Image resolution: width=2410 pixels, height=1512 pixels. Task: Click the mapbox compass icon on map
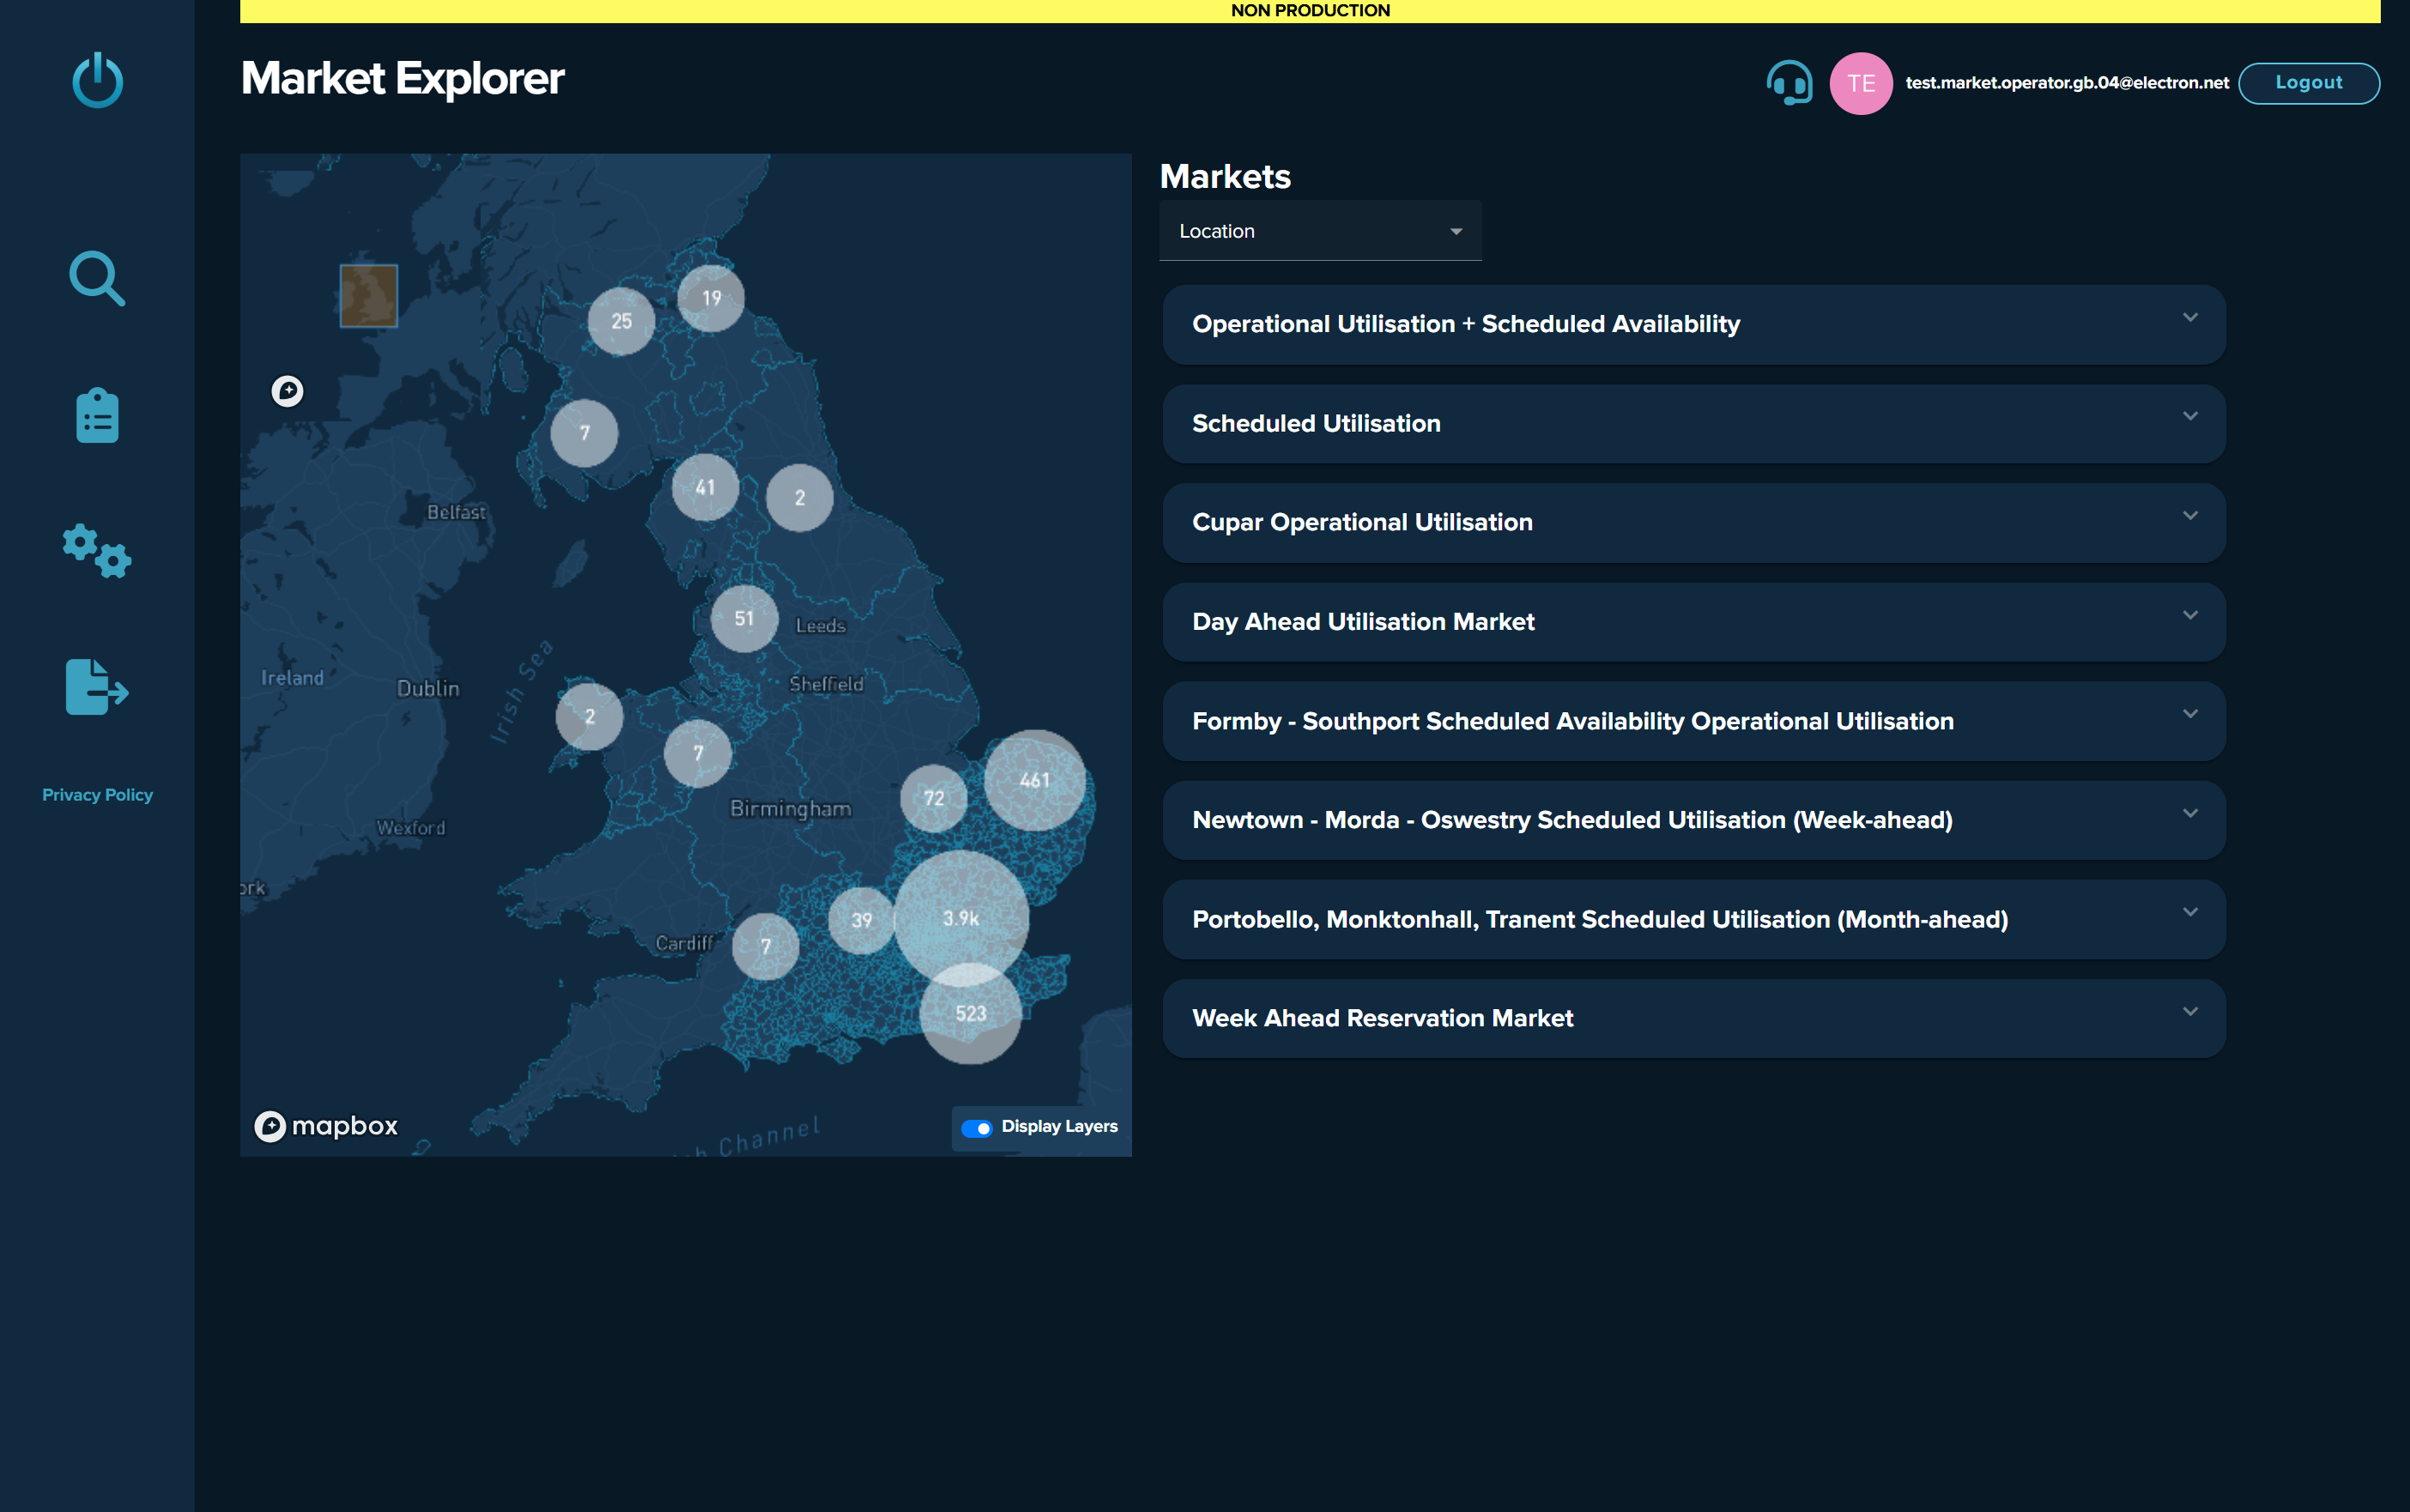(x=288, y=391)
